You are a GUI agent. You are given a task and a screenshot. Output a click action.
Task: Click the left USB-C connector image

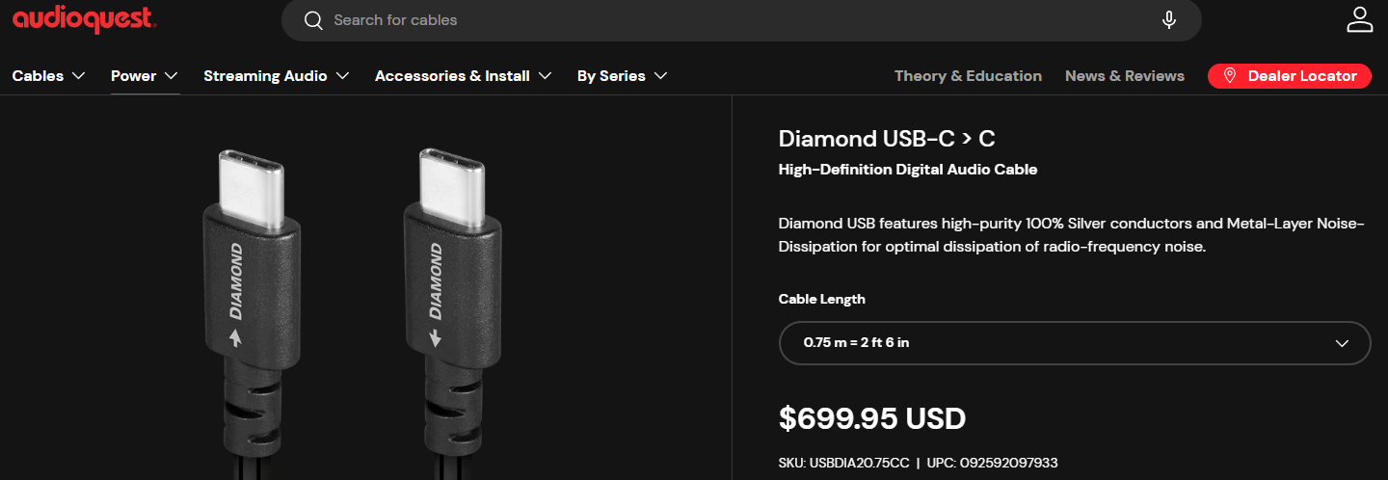pyautogui.click(x=251, y=280)
